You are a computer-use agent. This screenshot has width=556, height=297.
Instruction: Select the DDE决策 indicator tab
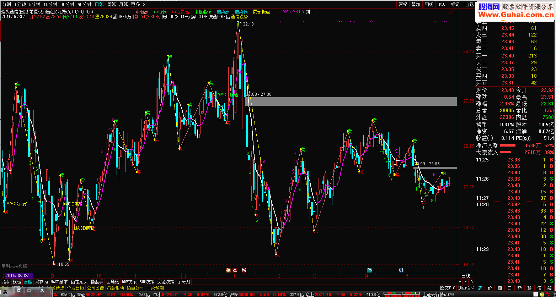click(x=129, y=282)
